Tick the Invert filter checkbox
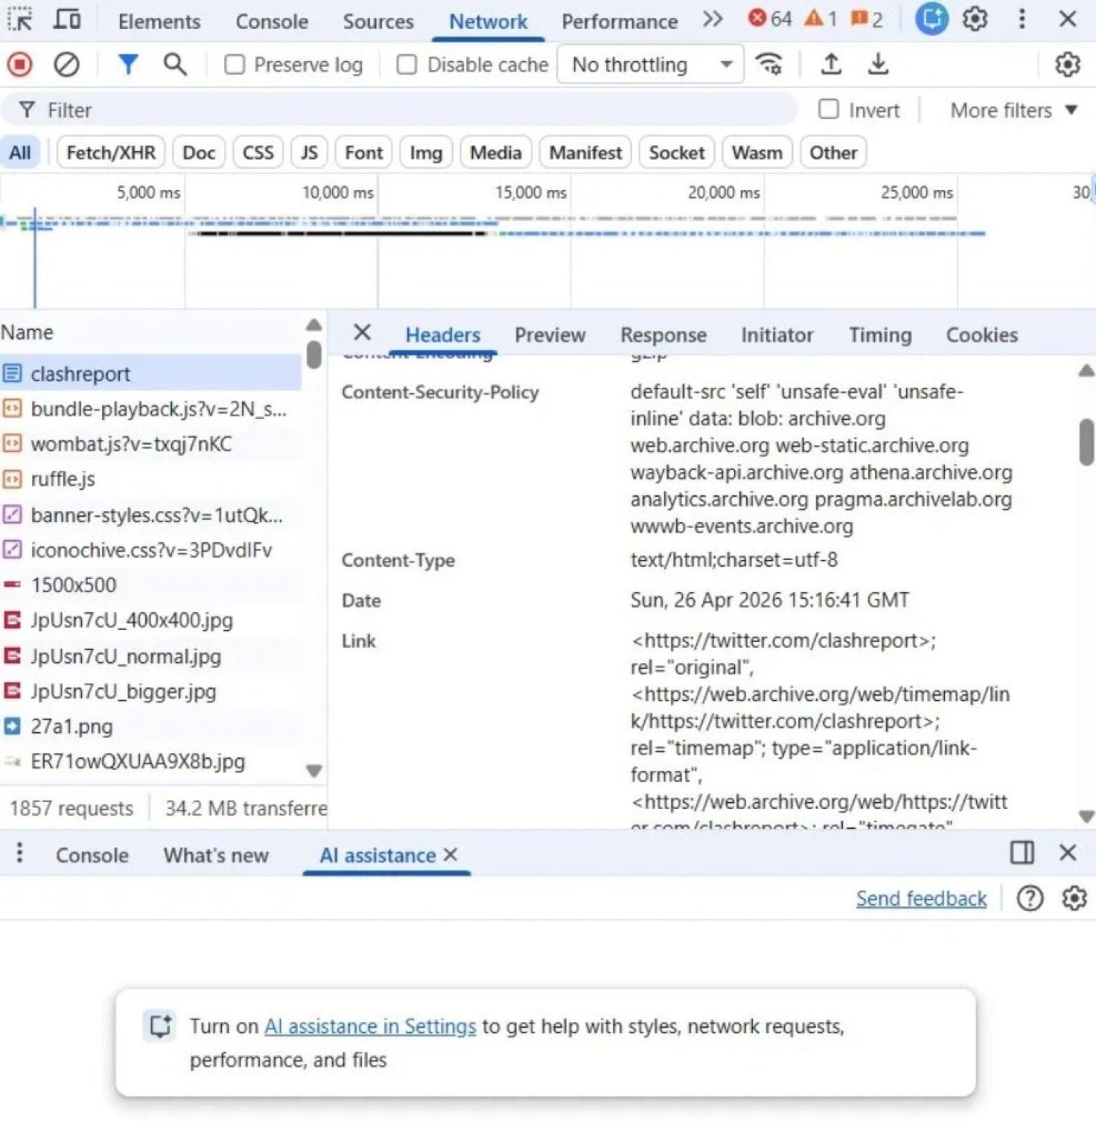This screenshot has width=1096, height=1141. [x=828, y=109]
